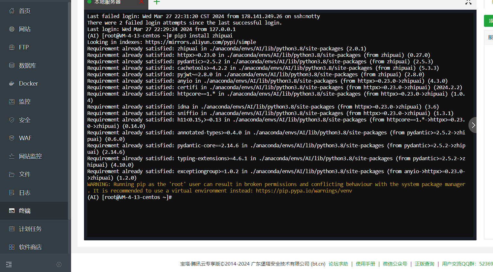This screenshot has height=272, width=493.
Task: Click the 网站 globe icon
Action: (x=12, y=29)
